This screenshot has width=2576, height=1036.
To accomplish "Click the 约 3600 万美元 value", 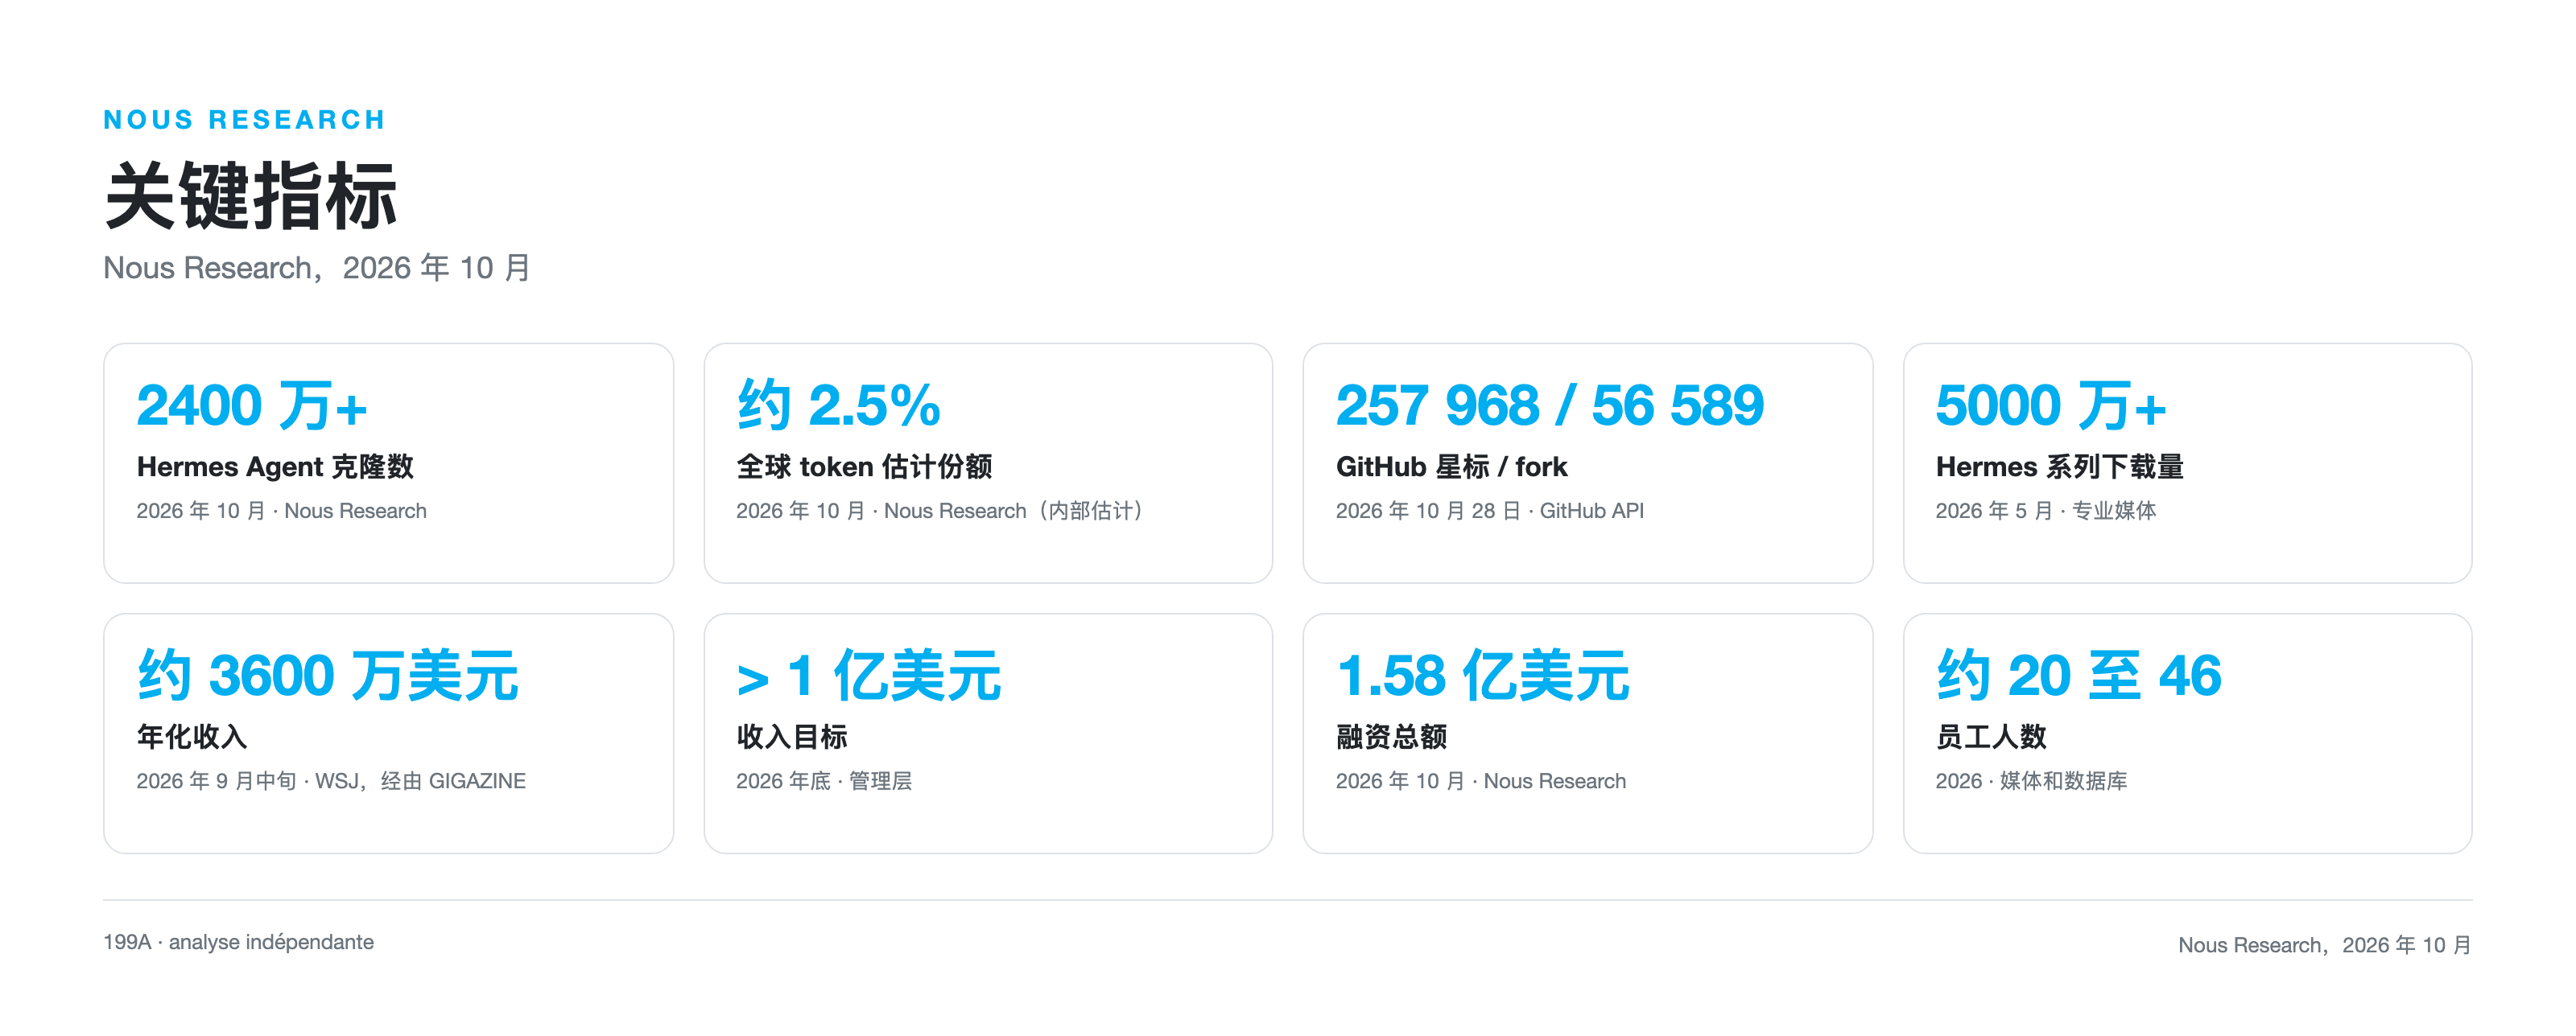I will (x=327, y=676).
